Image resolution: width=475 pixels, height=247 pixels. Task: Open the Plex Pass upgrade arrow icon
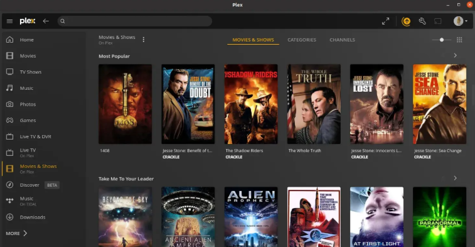406,21
